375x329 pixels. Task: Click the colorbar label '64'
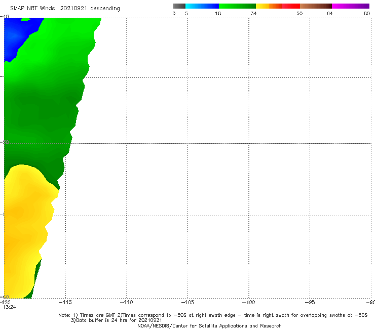pyautogui.click(x=330, y=13)
